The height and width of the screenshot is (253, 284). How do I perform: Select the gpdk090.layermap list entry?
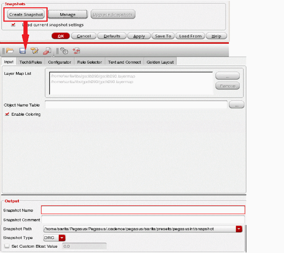click(x=92, y=82)
